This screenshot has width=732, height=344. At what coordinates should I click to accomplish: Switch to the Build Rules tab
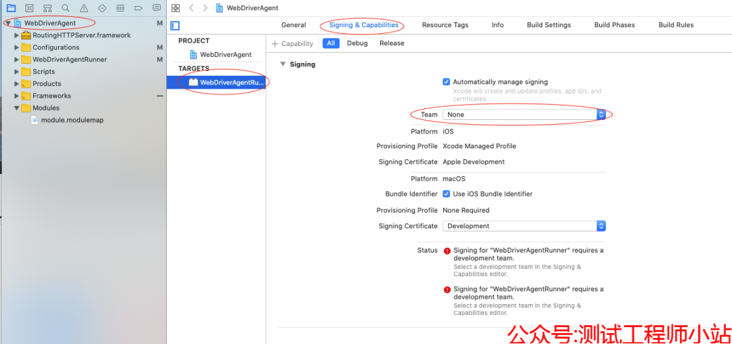point(676,25)
